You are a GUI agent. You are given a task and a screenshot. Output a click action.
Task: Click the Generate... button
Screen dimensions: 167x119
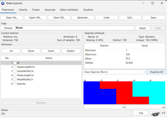pyautogui.click(x=83, y=18)
